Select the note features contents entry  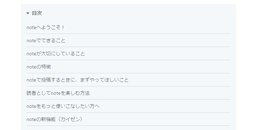pyautogui.click(x=39, y=67)
